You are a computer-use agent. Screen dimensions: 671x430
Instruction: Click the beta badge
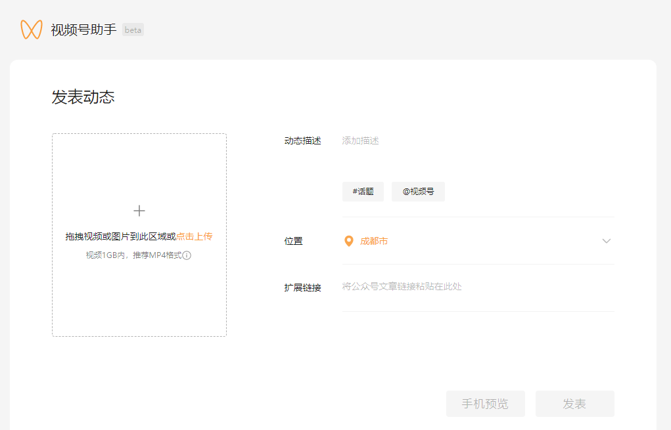pos(133,30)
